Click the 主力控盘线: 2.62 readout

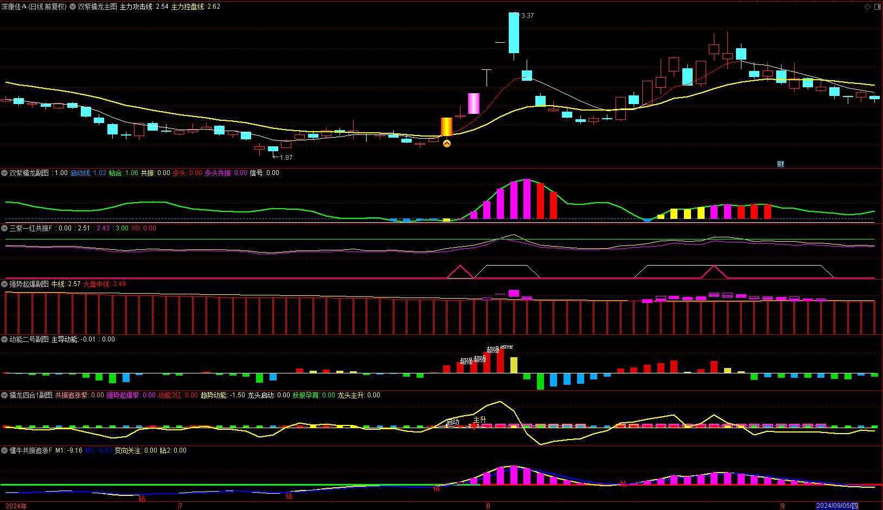[195, 7]
